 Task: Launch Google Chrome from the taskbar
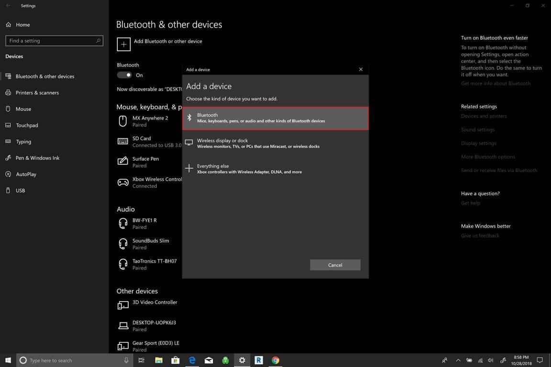pos(275,360)
